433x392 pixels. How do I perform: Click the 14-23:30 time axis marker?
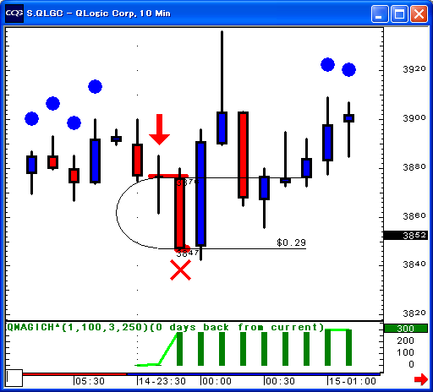(x=162, y=381)
